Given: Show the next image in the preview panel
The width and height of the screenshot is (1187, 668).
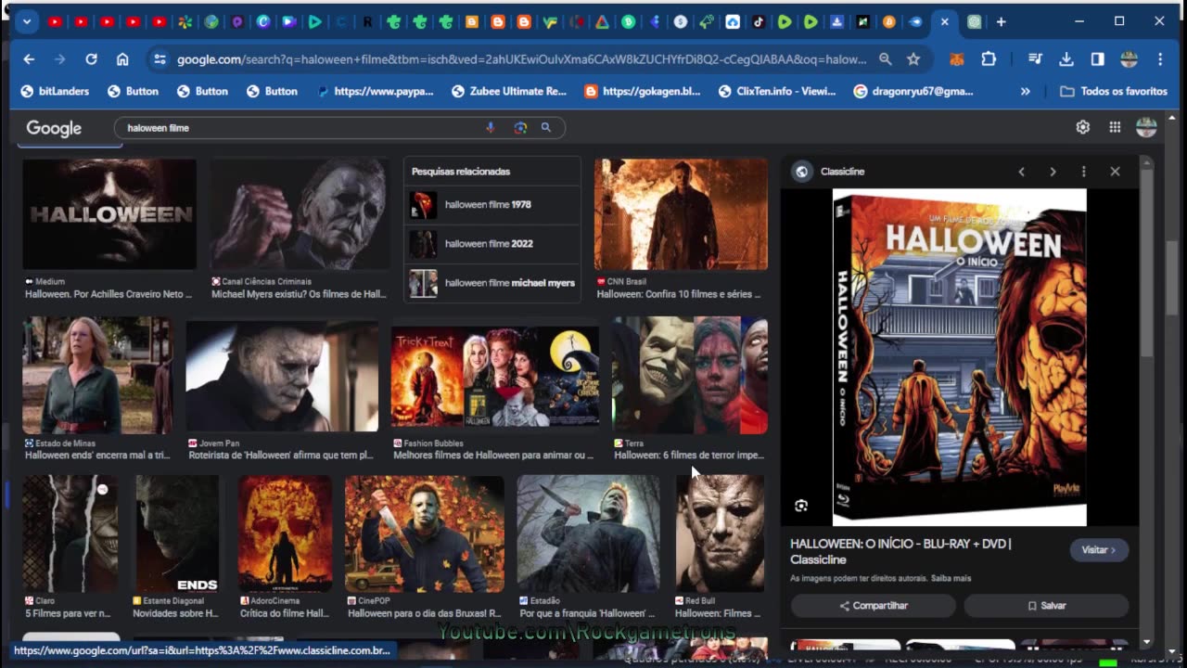Looking at the screenshot, I should coord(1053,172).
